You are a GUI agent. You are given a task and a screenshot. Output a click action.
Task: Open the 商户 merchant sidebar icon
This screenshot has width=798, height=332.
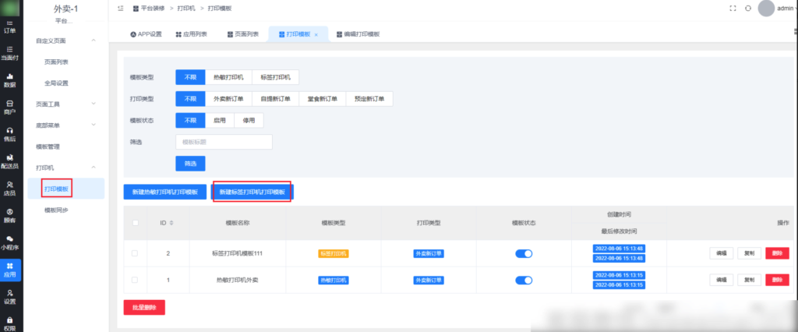pyautogui.click(x=10, y=108)
